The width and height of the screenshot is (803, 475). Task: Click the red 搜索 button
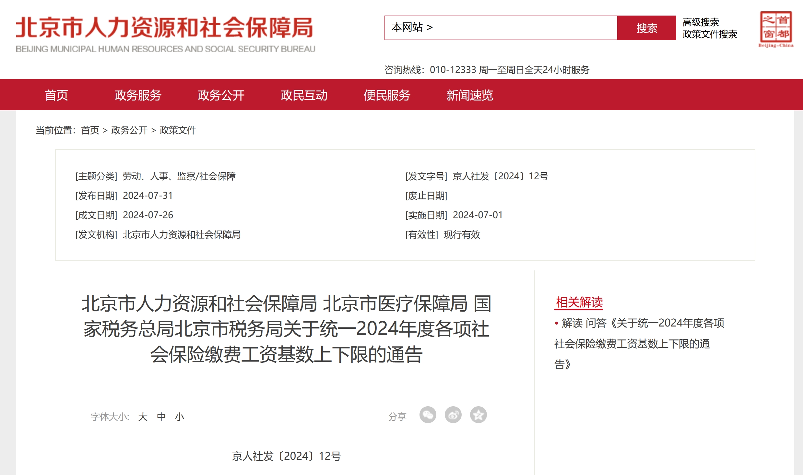tap(647, 28)
